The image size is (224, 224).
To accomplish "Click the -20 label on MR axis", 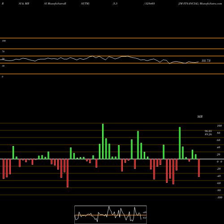I will [x=219, y=169].
